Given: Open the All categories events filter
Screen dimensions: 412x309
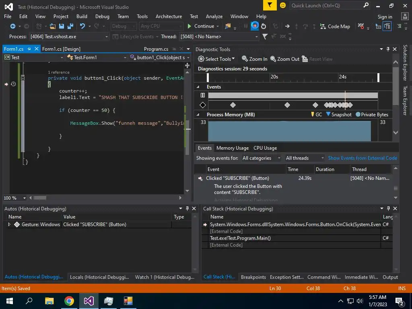Looking at the screenshot, I should (261, 158).
